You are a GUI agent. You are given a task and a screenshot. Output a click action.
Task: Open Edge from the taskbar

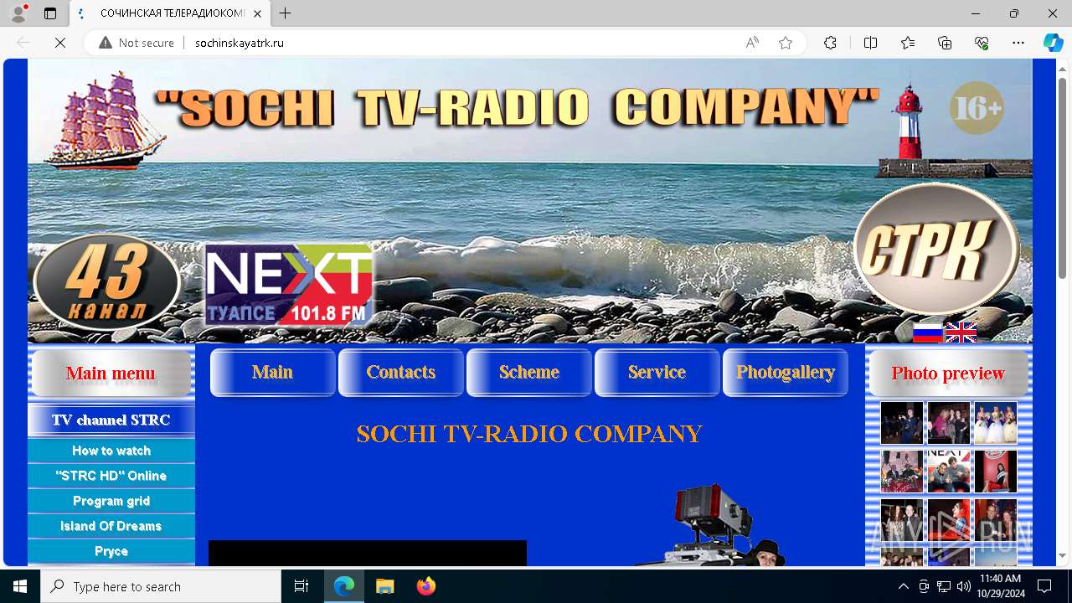tap(344, 586)
